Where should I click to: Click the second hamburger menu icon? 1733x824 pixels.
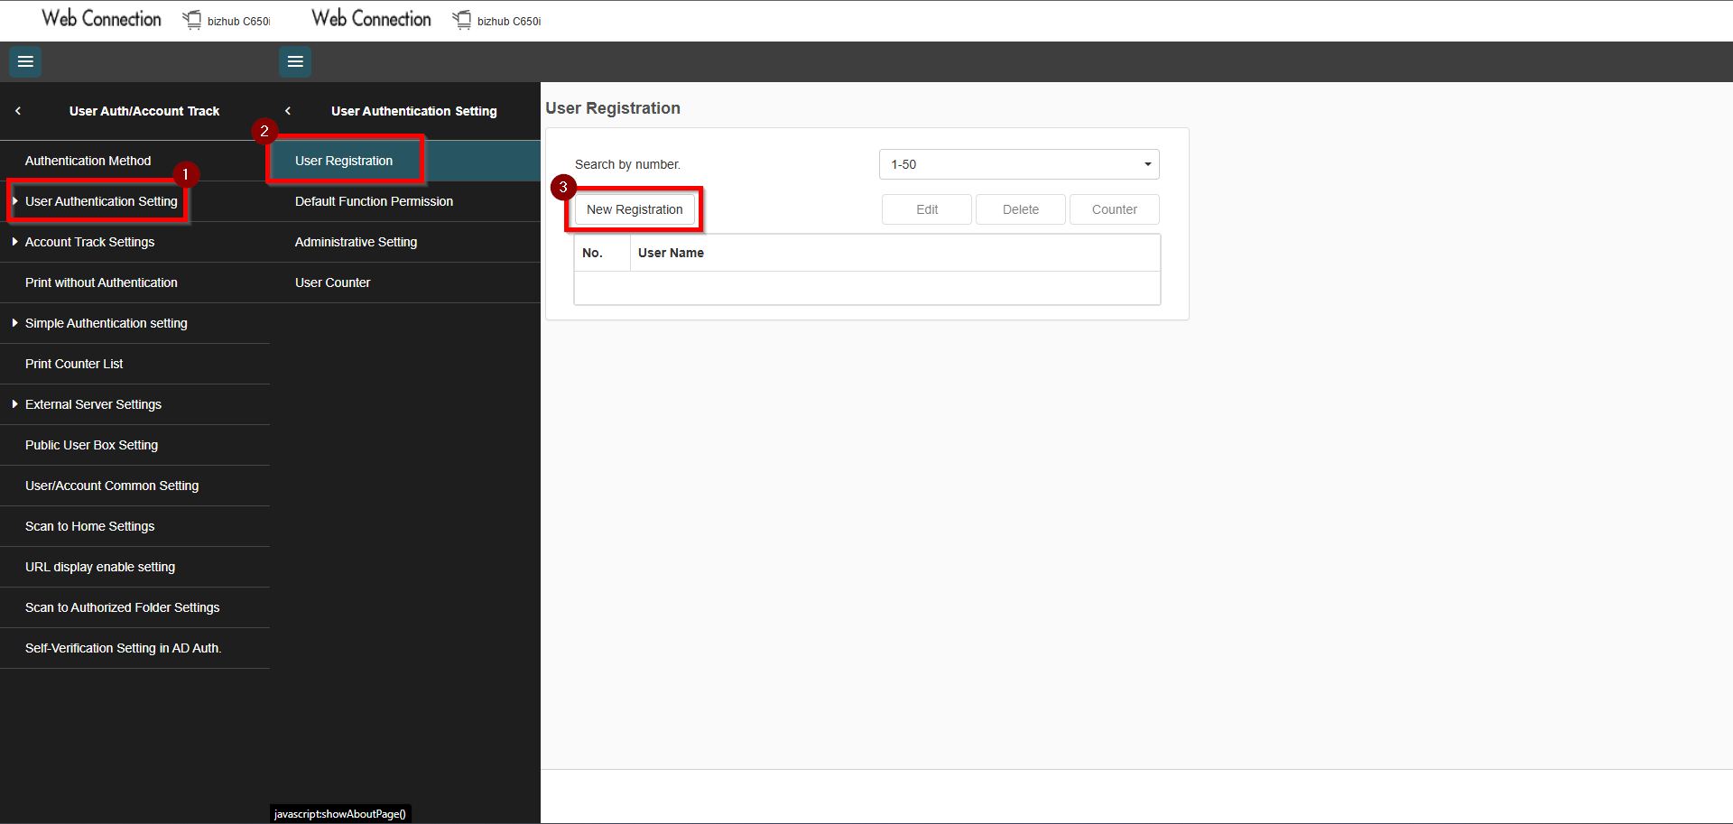295,61
